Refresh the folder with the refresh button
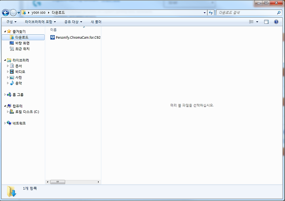The width and height of the screenshot is (285, 201). click(211, 13)
